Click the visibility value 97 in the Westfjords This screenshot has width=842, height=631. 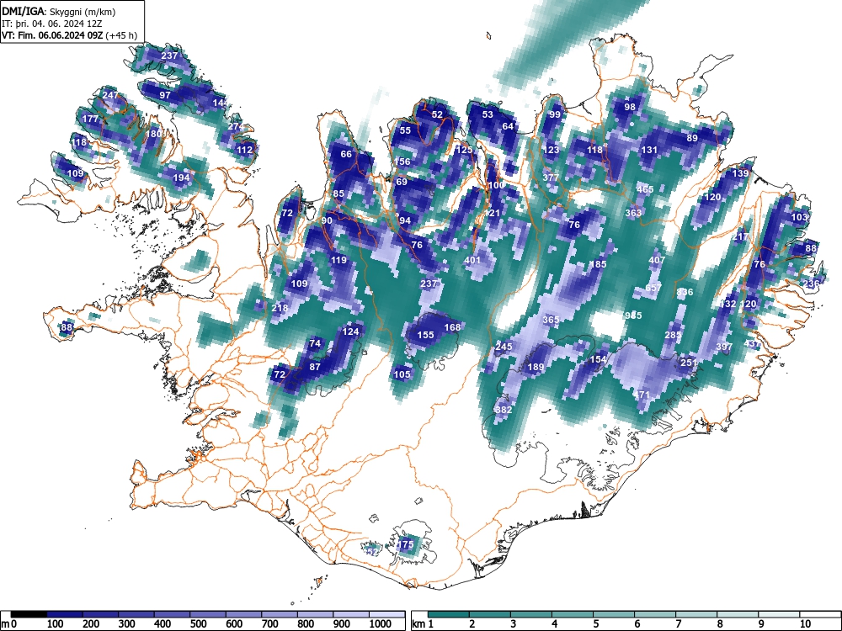pyautogui.click(x=165, y=95)
